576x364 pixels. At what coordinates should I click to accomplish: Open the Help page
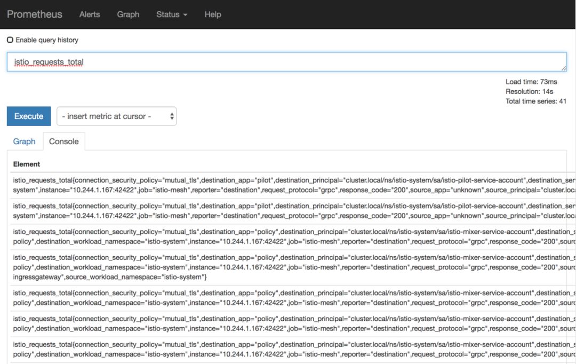tap(213, 14)
